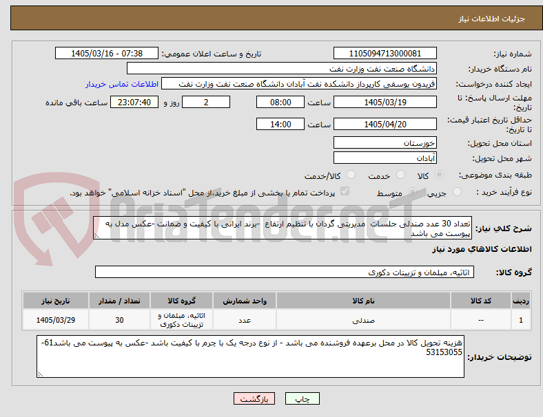Click the استان محل تحویل label
Image resolution: width=543 pixels, height=417 pixels.
(500, 143)
